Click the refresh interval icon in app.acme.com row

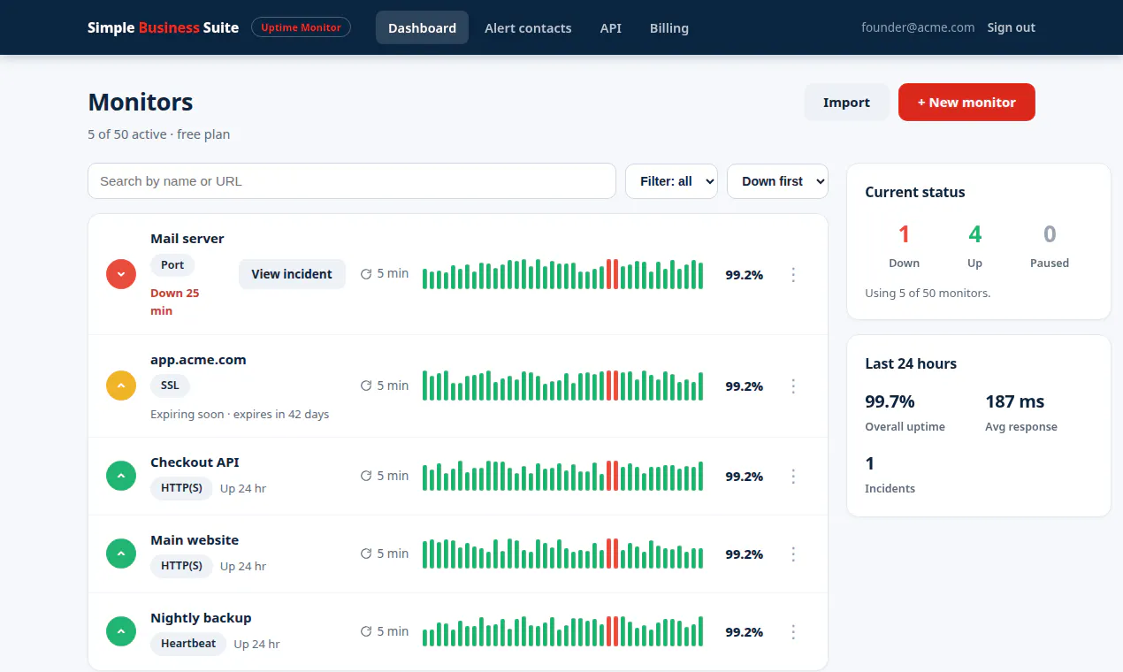(366, 386)
